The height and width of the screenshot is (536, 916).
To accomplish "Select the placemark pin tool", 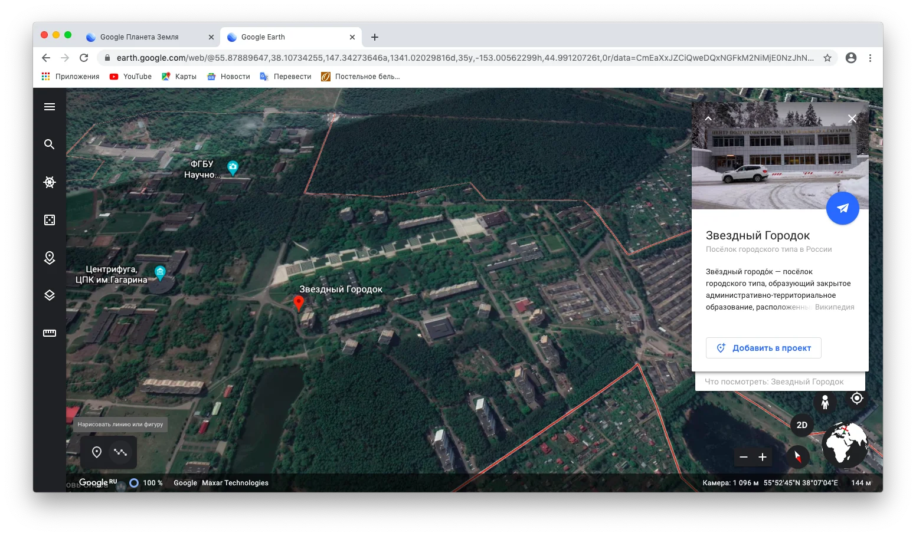I will coord(97,452).
